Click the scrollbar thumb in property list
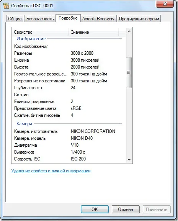Viewport: 178px width, 221px height. pyautogui.click(x=129, y=72)
